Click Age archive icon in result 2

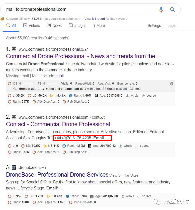tap(90, 146)
